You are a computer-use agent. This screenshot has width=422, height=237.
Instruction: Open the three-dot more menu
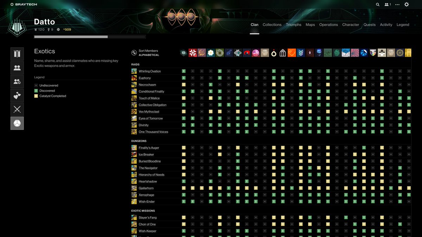(x=397, y=5)
